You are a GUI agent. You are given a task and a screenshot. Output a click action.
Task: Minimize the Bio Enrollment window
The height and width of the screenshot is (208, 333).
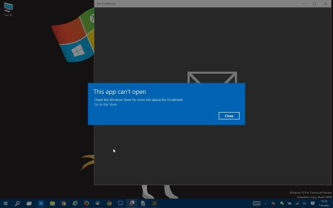pyautogui.click(x=303, y=4)
